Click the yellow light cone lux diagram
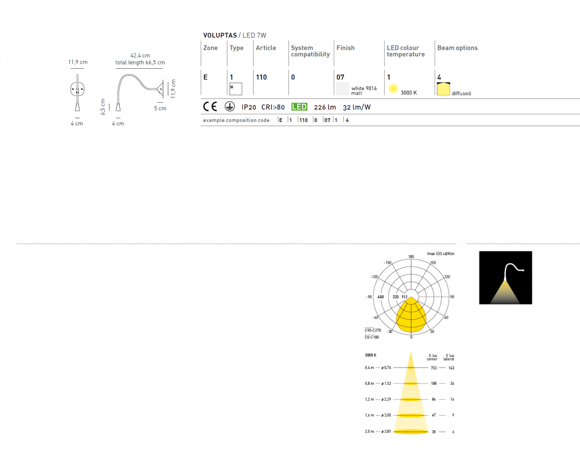Image resolution: width=580 pixels, height=475 pixels. click(x=410, y=393)
